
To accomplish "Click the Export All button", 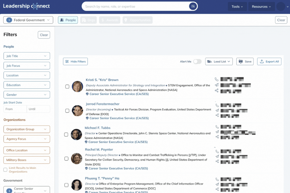I will pyautogui.click(x=269, y=62).
